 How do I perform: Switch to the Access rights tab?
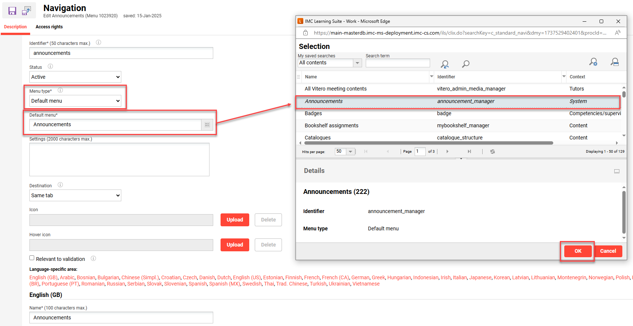pyautogui.click(x=49, y=27)
